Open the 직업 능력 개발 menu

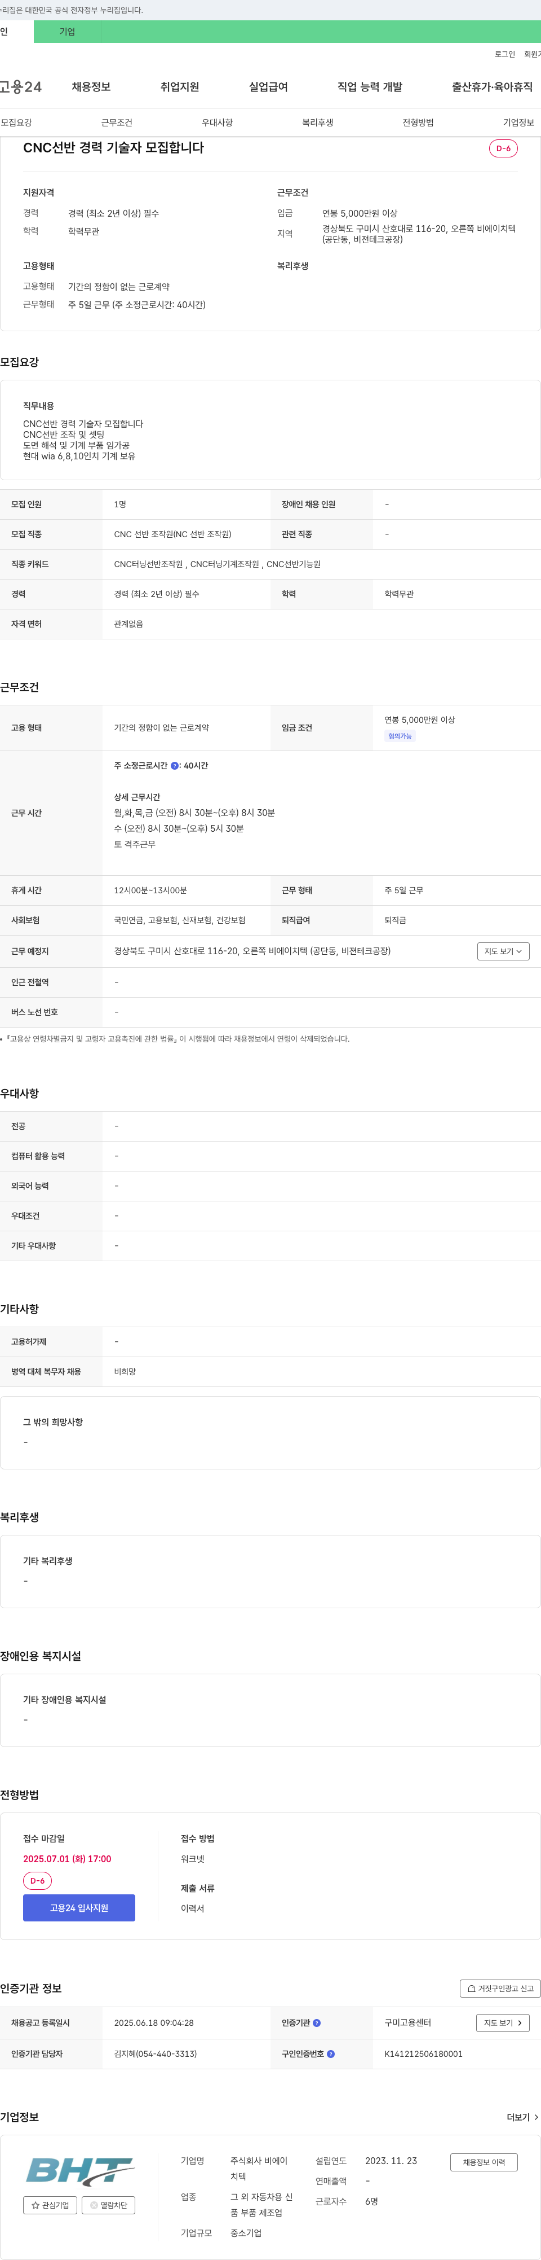coord(370,87)
